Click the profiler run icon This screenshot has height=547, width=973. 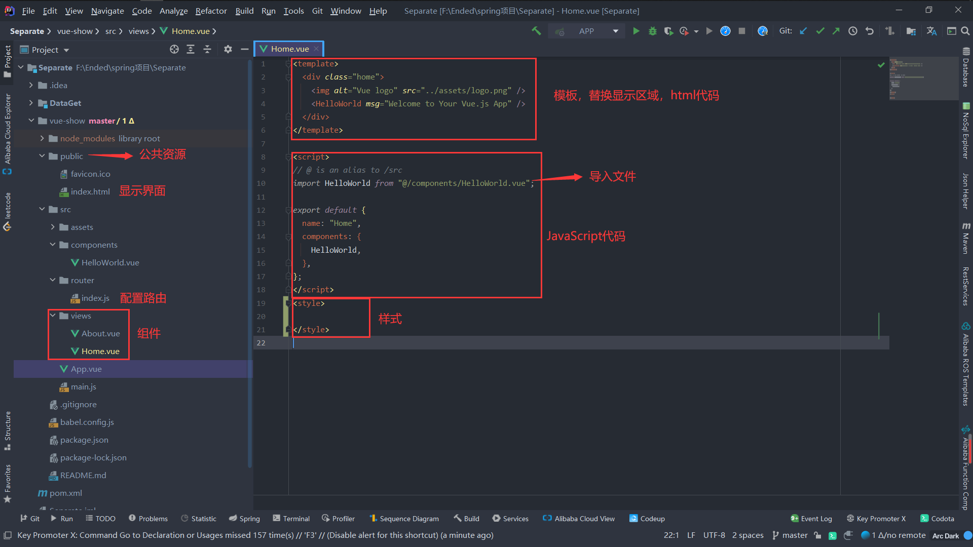point(684,31)
